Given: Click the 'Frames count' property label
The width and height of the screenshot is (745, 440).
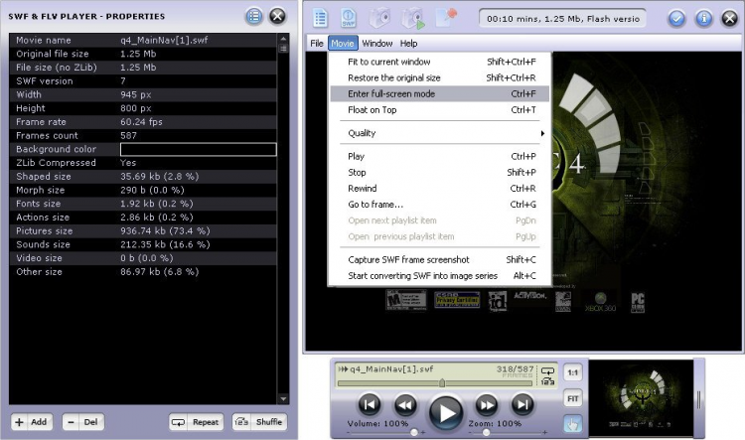Looking at the screenshot, I should 47,136.
